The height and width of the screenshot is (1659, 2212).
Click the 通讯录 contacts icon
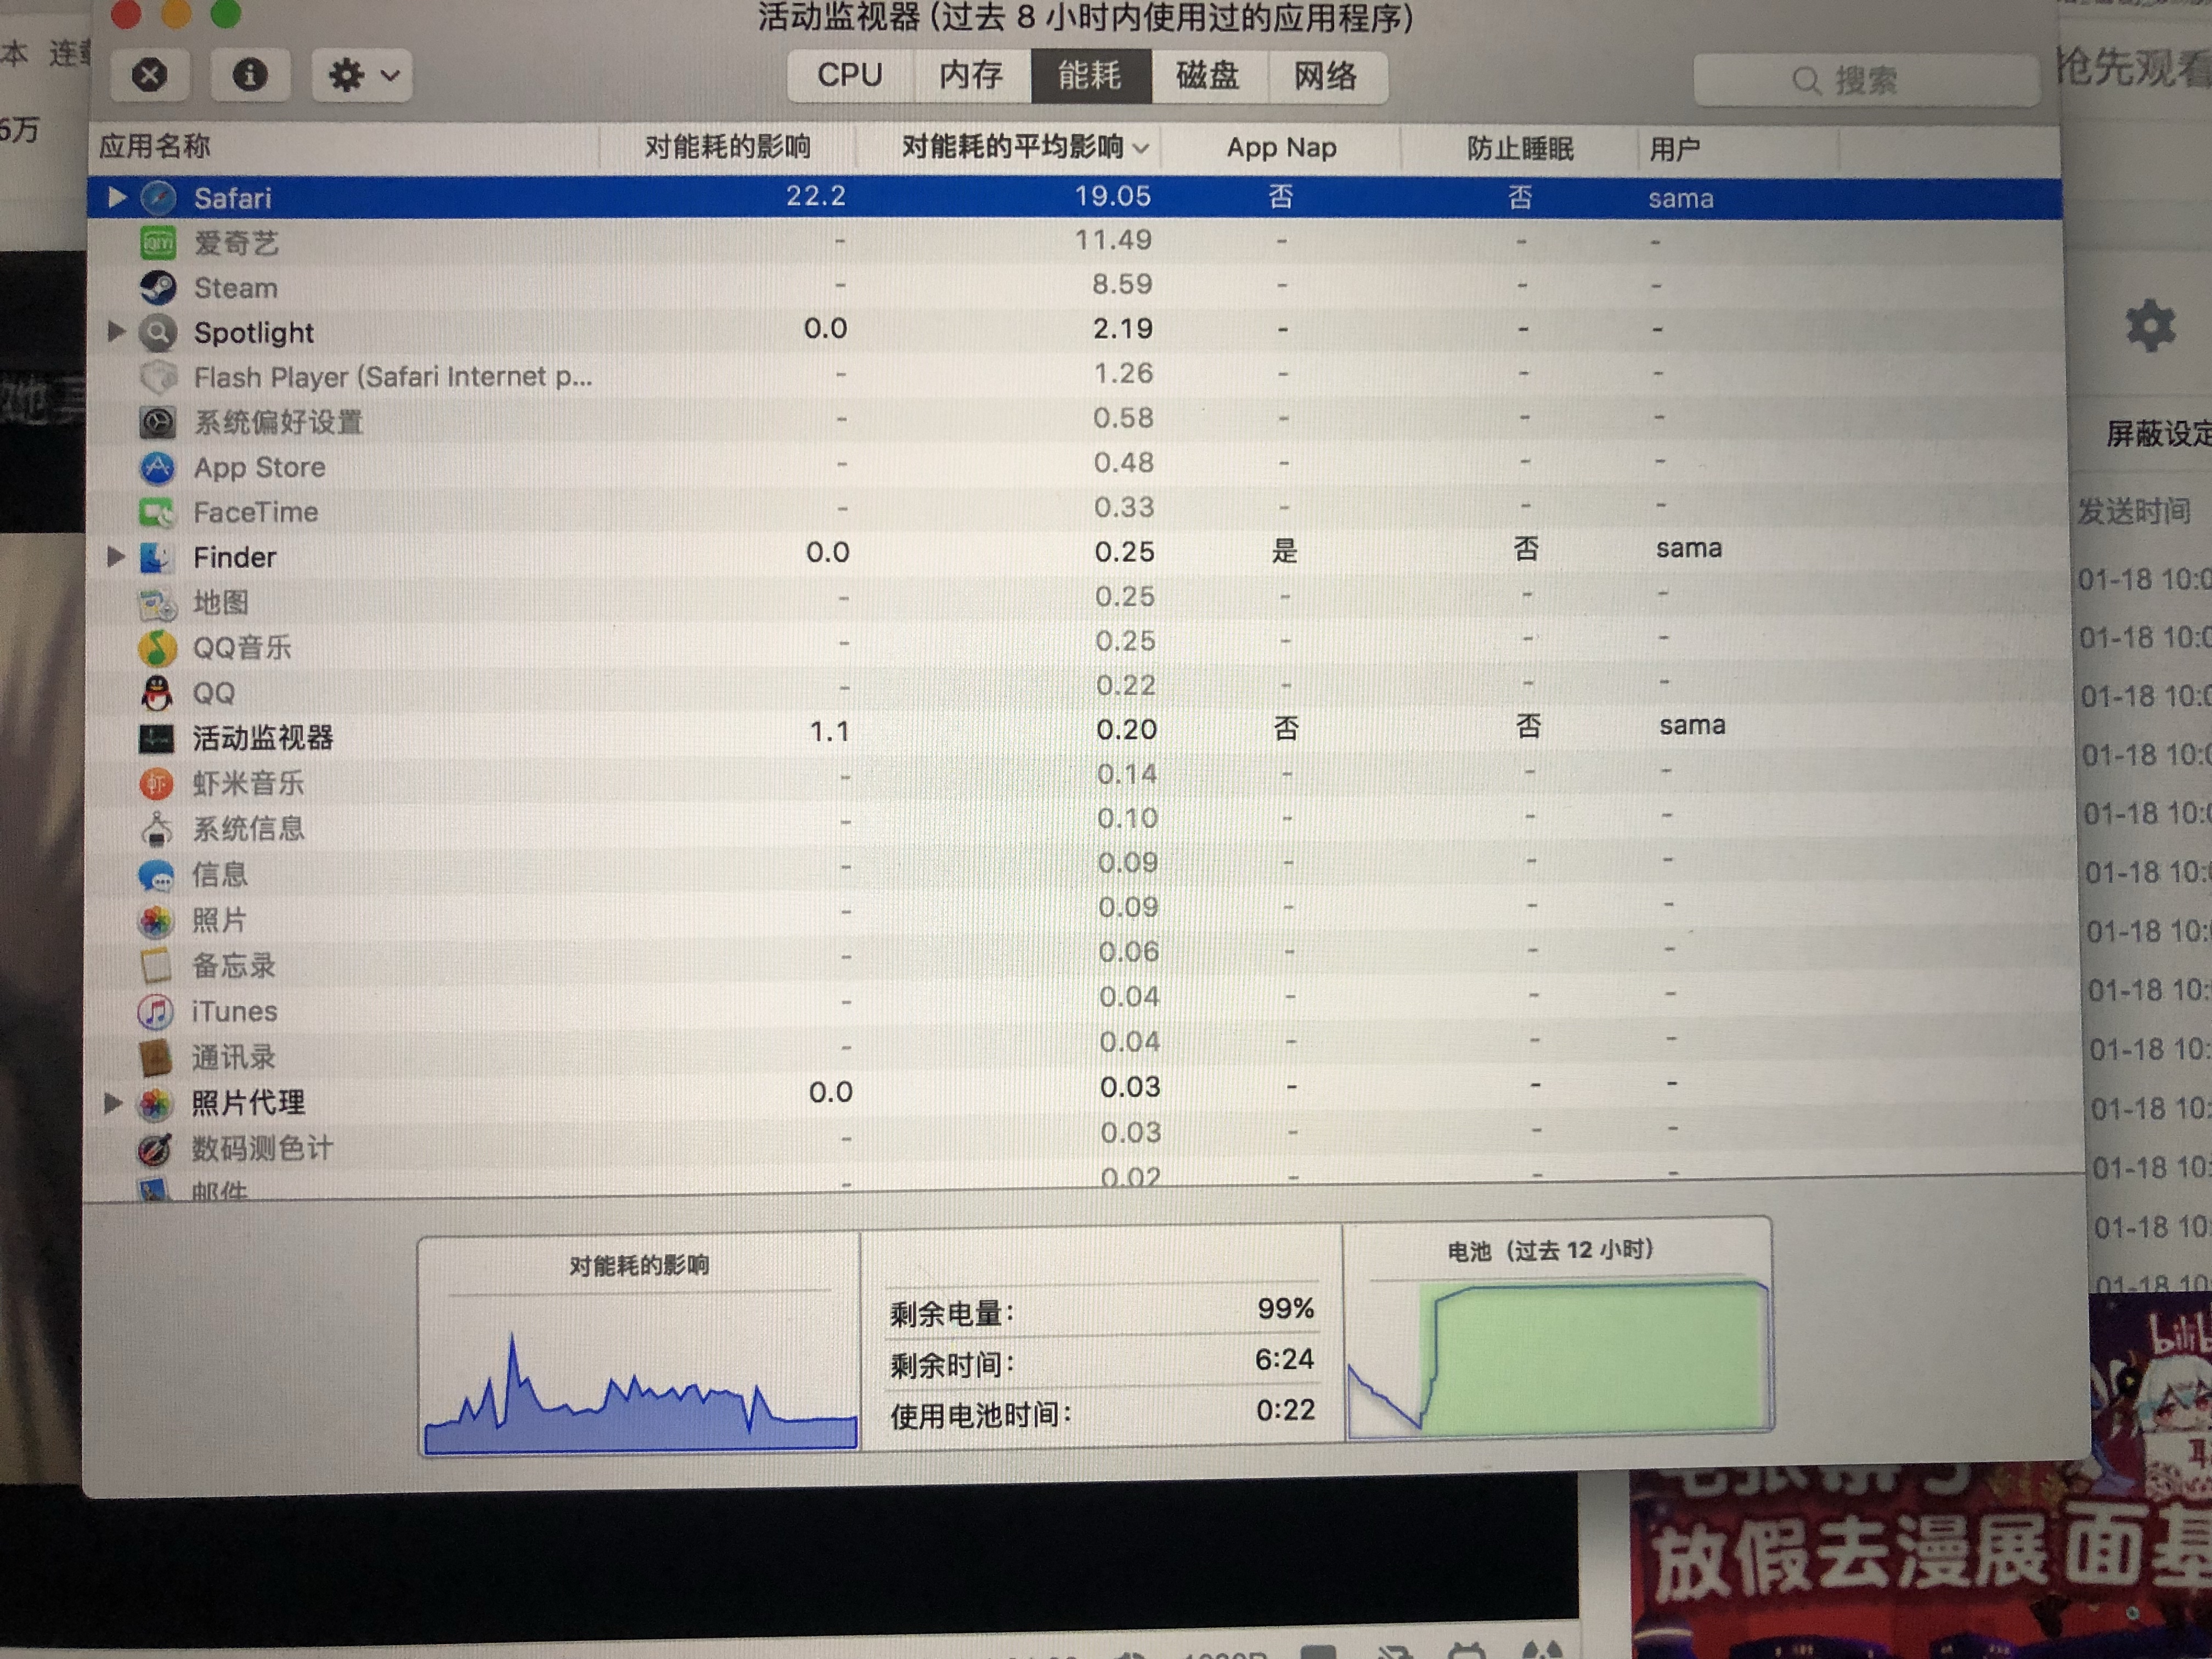tap(155, 1057)
